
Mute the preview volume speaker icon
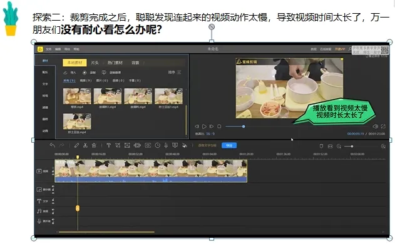point(375,126)
